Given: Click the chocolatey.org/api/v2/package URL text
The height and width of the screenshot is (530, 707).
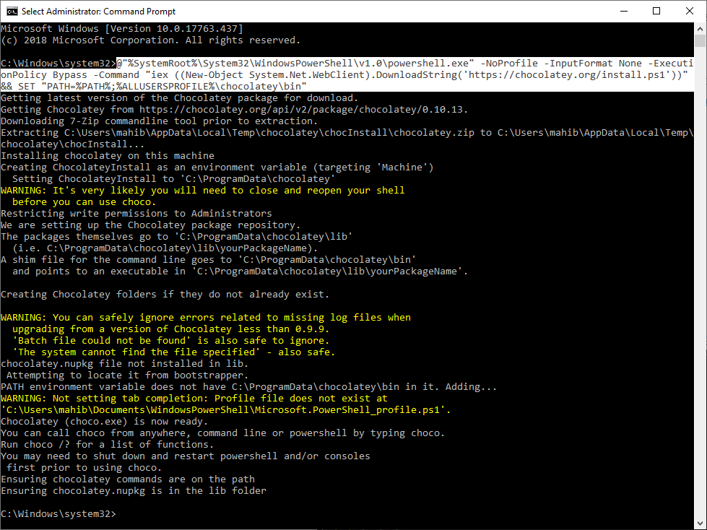Looking at the screenshot, I should [x=303, y=110].
